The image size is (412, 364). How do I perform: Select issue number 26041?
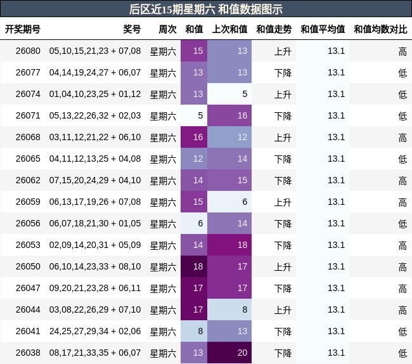click(x=28, y=331)
